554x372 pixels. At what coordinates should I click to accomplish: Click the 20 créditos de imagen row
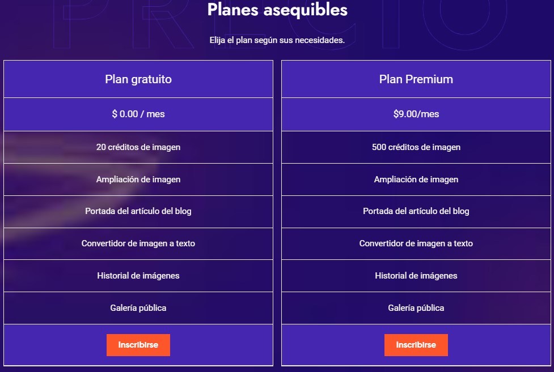[138, 147]
